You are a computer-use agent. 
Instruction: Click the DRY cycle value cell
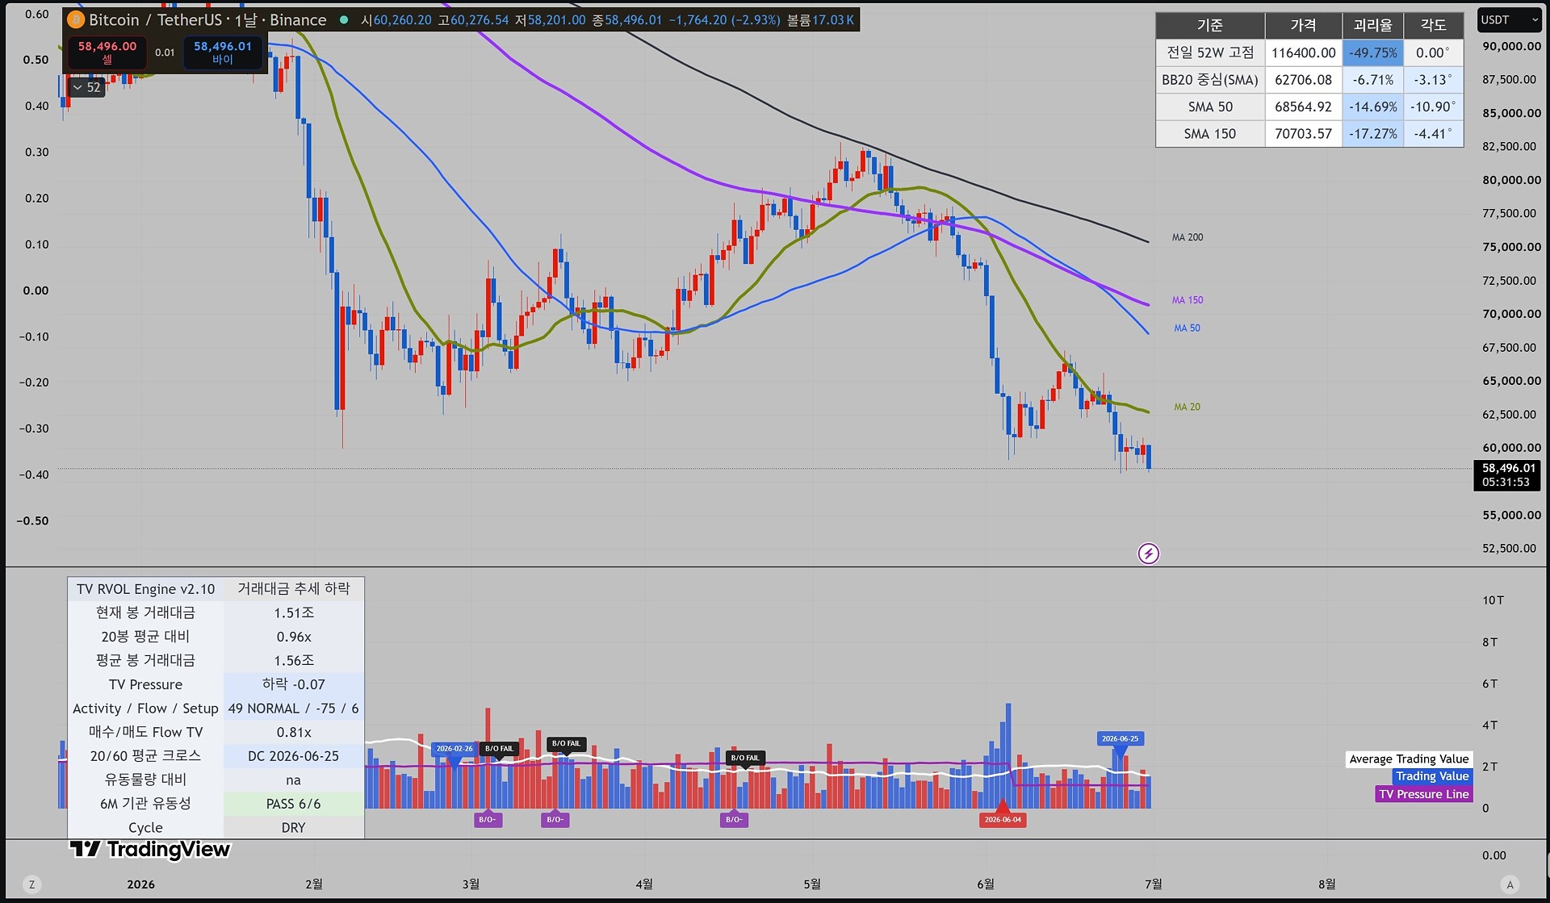pyautogui.click(x=294, y=828)
